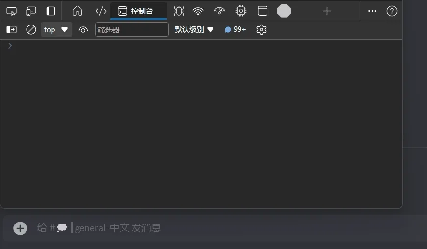Switch to the 控制台 tab
The width and height of the screenshot is (427, 249).
click(138, 11)
